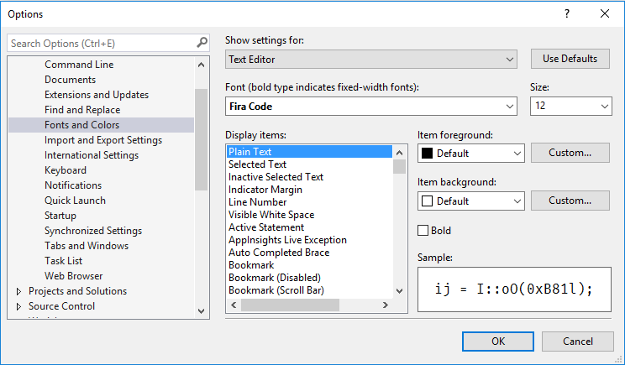Select Keyboard in options tree

coord(66,170)
